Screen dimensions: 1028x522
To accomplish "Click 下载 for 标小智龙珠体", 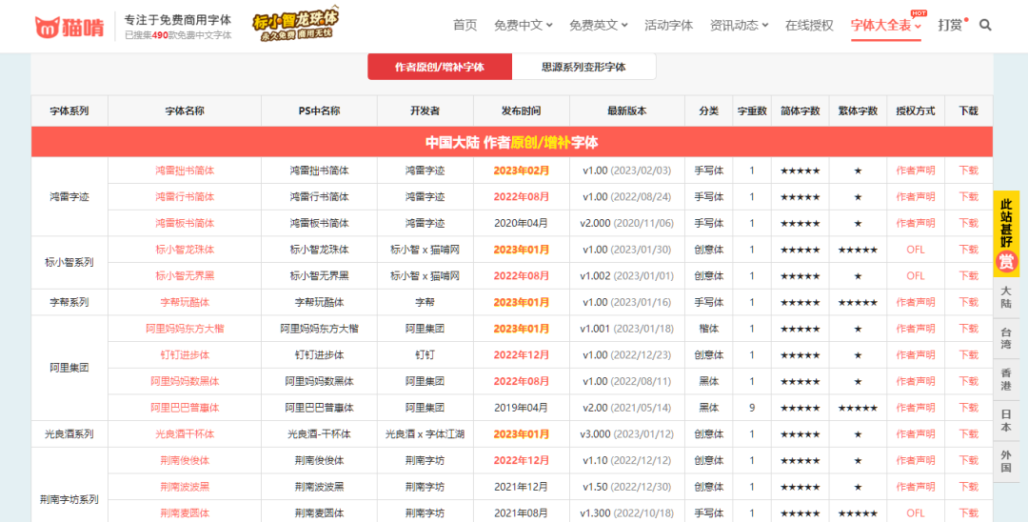I will tap(968, 250).
